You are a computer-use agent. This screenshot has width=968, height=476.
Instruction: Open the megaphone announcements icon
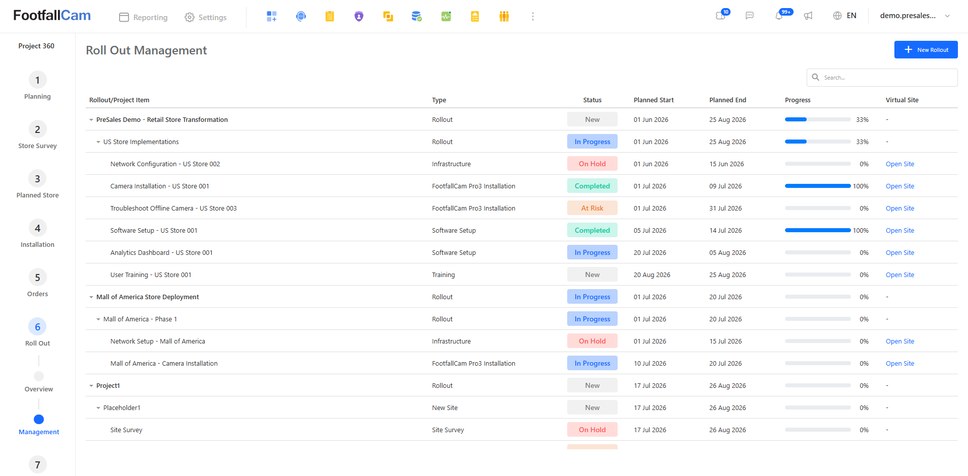click(x=808, y=16)
